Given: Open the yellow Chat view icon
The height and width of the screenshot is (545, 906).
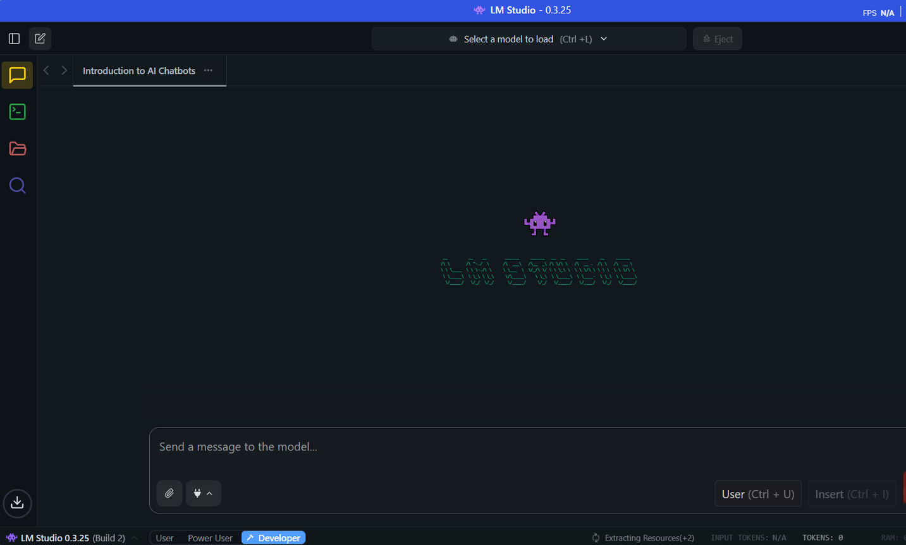Looking at the screenshot, I should [18, 75].
